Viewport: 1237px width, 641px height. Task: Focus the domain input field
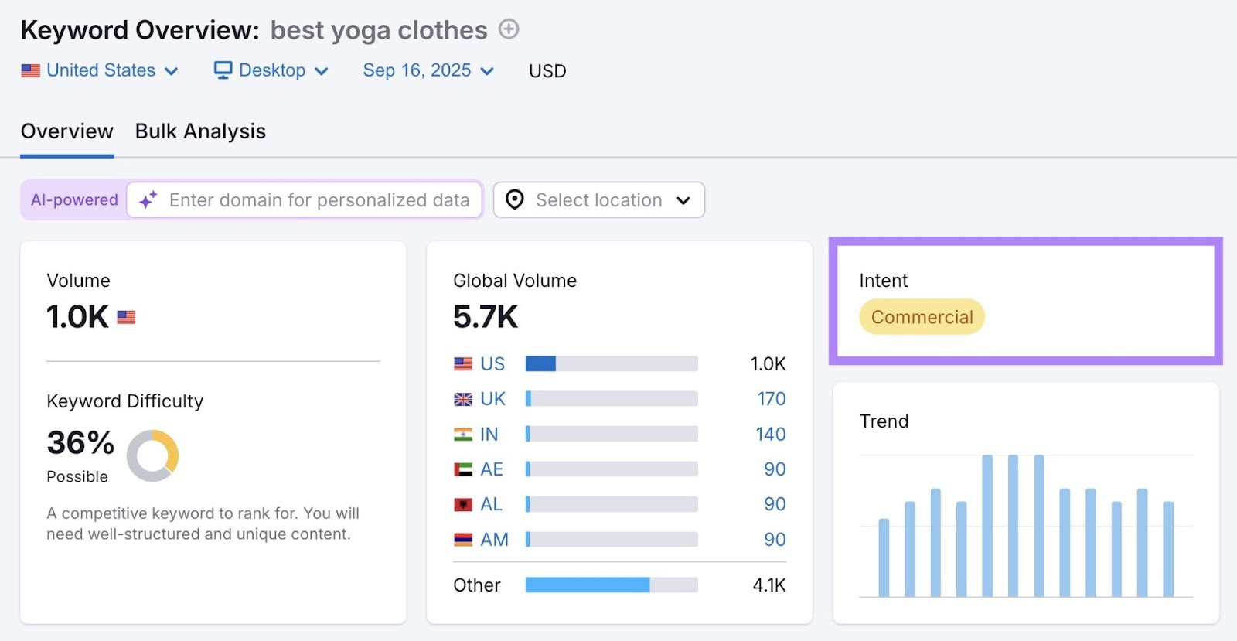[319, 200]
